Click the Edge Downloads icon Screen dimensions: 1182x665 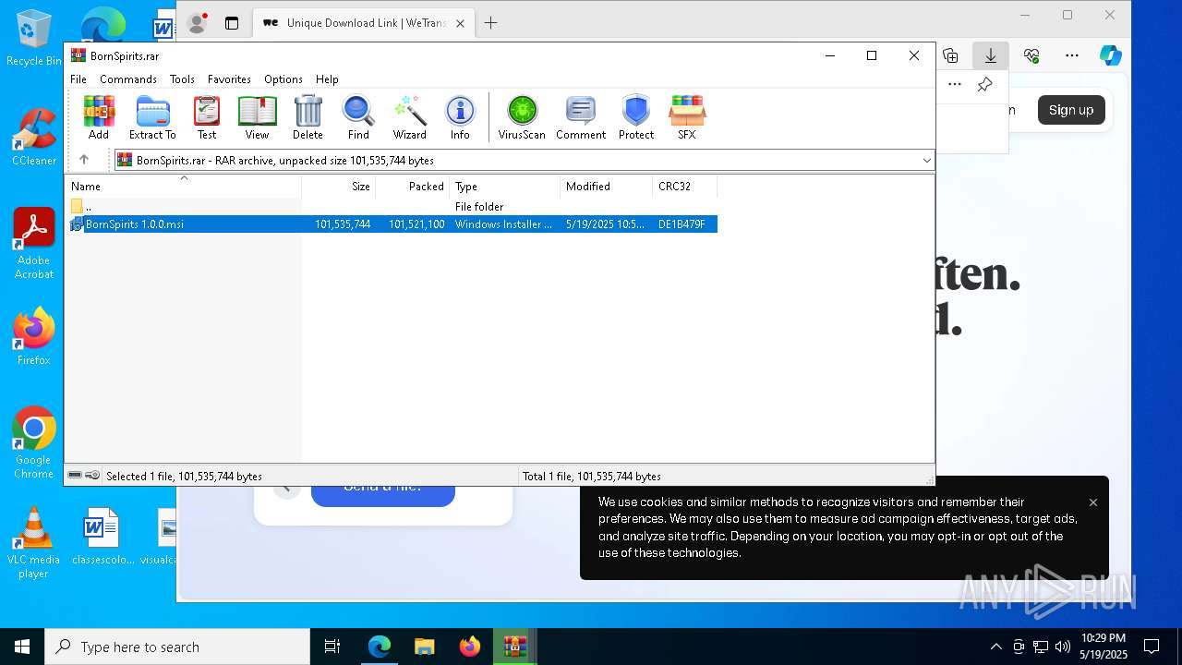tap(991, 55)
